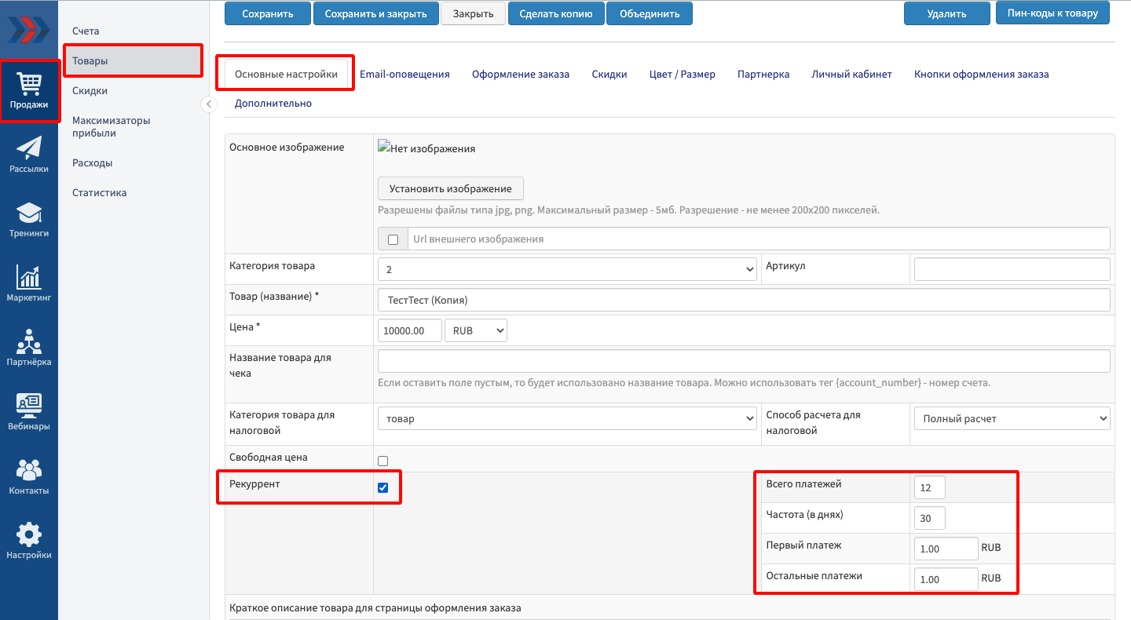Click the Сохранить и закрыть button
1131x620 pixels.
pos(375,13)
